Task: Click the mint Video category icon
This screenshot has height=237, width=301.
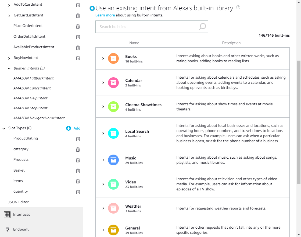Action: pyautogui.click(x=113, y=184)
